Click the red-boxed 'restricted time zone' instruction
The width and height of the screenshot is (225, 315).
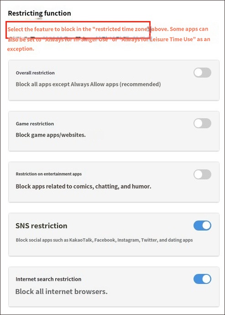point(78,30)
